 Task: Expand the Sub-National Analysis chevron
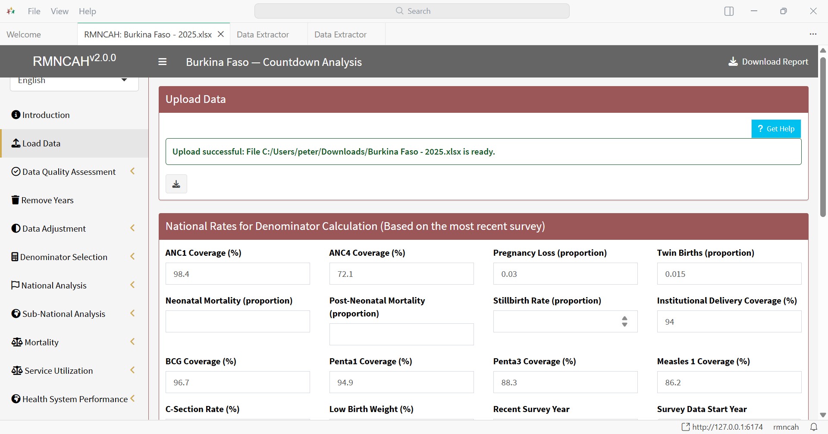click(x=133, y=313)
